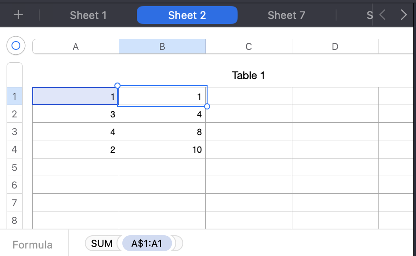Screen dimensions: 416x256
Task: Select column C header
Action: pos(249,47)
